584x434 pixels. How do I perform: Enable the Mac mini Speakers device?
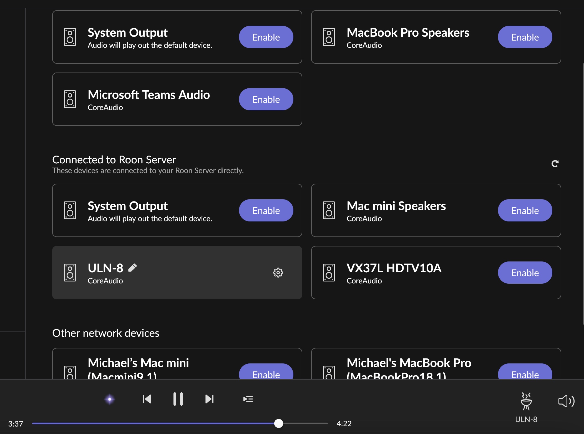[525, 210]
